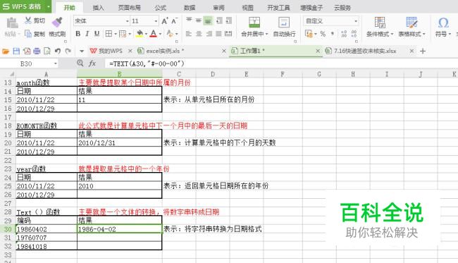Undo the last action
The height and width of the screenshot is (263, 458).
tap(58, 51)
